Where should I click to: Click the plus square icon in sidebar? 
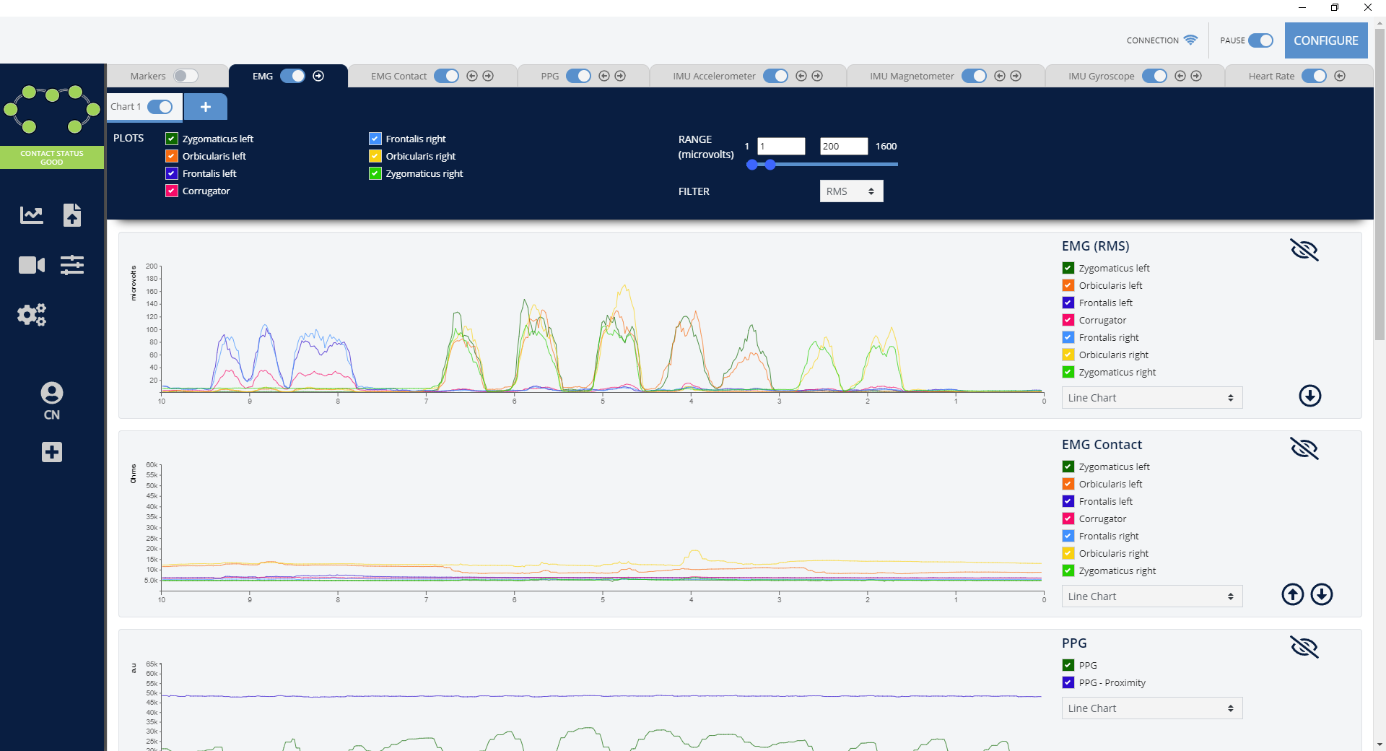click(x=52, y=452)
